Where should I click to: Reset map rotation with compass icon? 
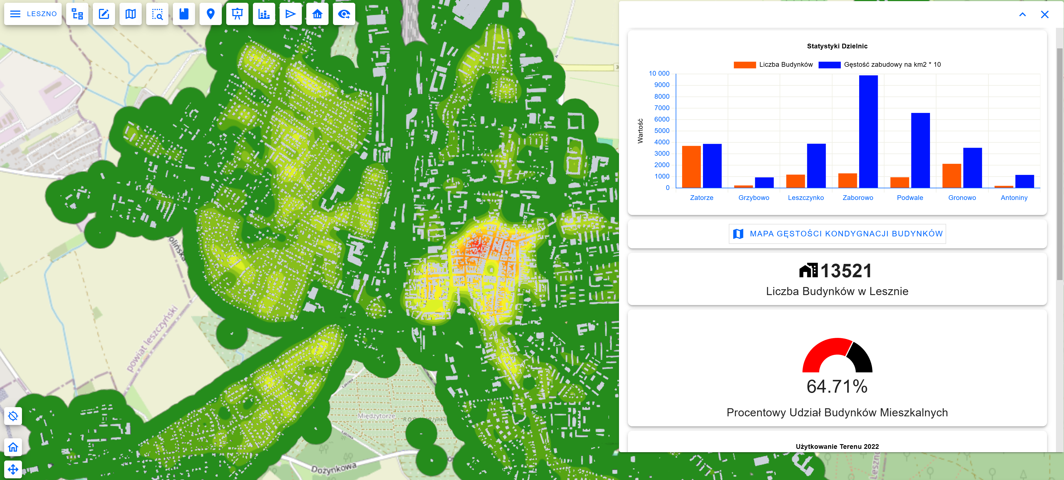click(13, 416)
